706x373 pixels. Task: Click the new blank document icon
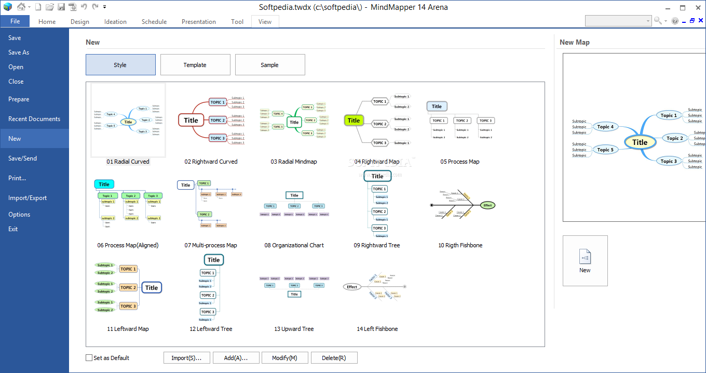pyautogui.click(x=38, y=7)
